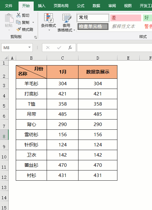The height and width of the screenshot is (210, 152).
Task: Click the formula bar Cancel X icon
Action: [x=48, y=48]
